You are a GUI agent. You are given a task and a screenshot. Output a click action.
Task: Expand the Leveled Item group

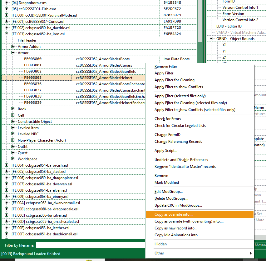[13, 128]
